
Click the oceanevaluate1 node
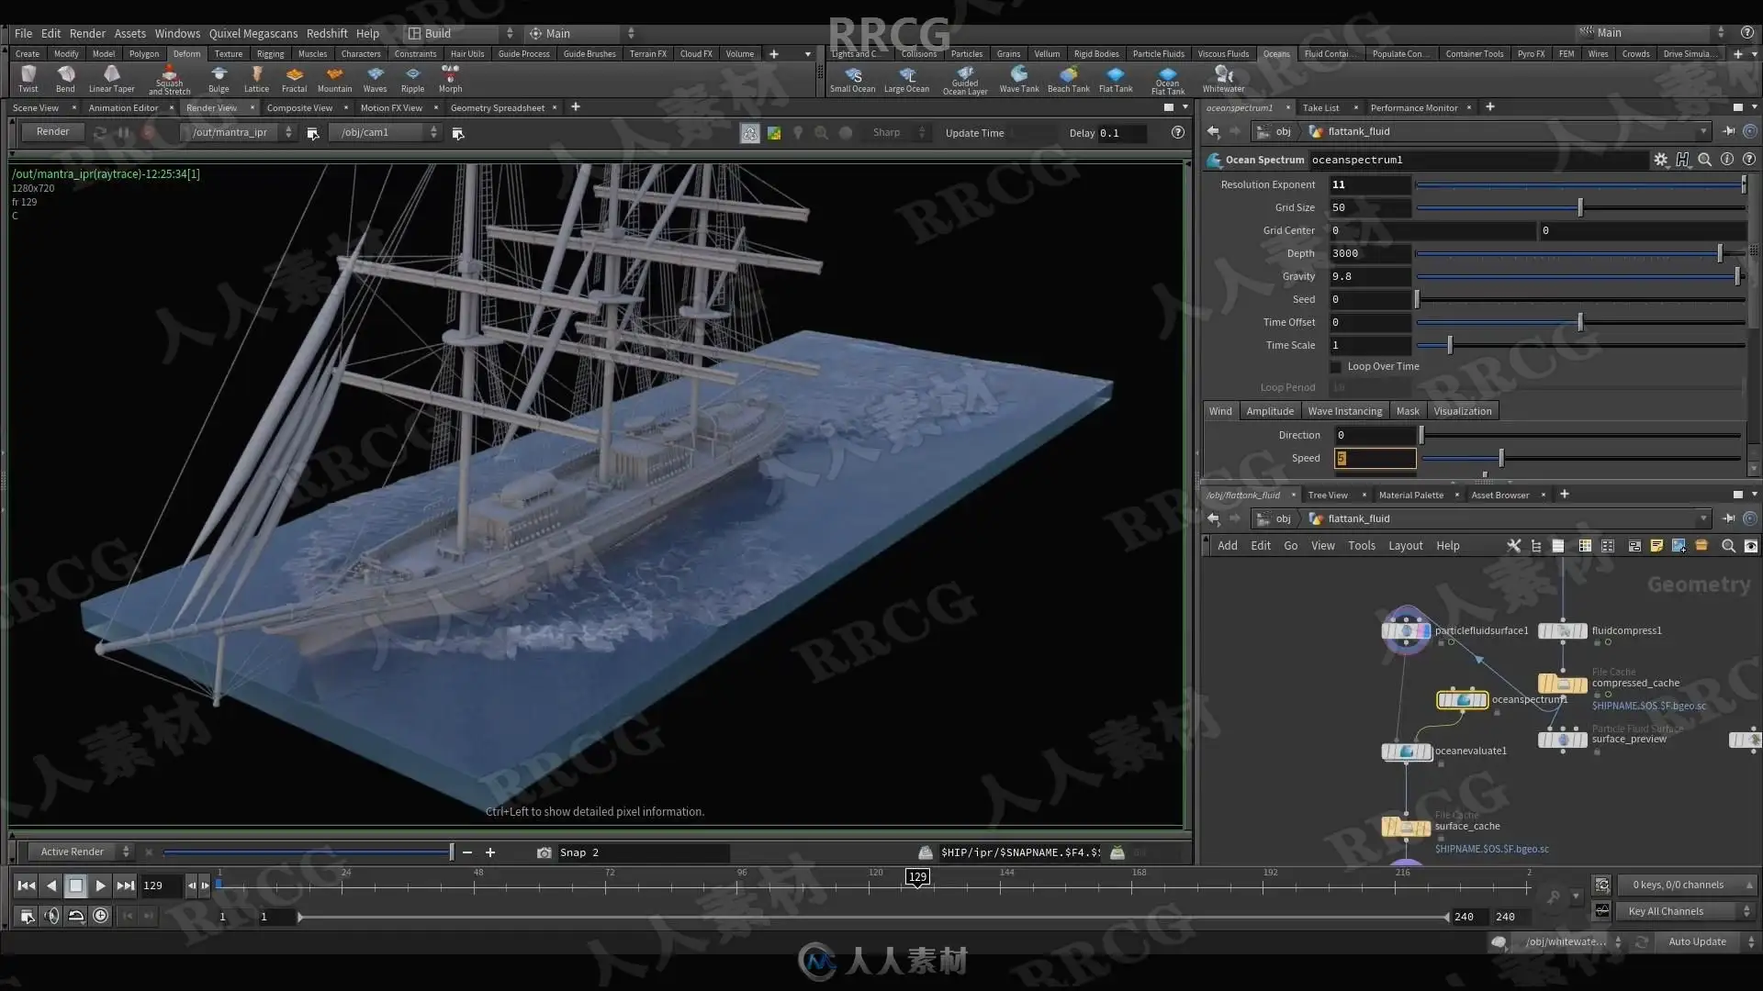pos(1406,752)
